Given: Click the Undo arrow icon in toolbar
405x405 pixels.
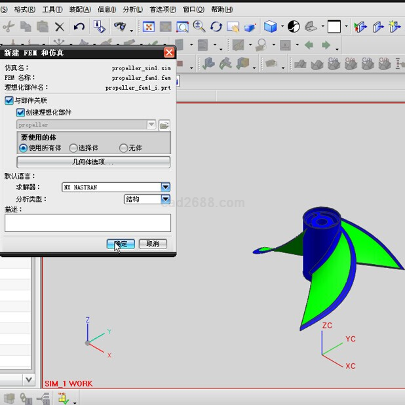Looking at the screenshot, I should (x=79, y=27).
